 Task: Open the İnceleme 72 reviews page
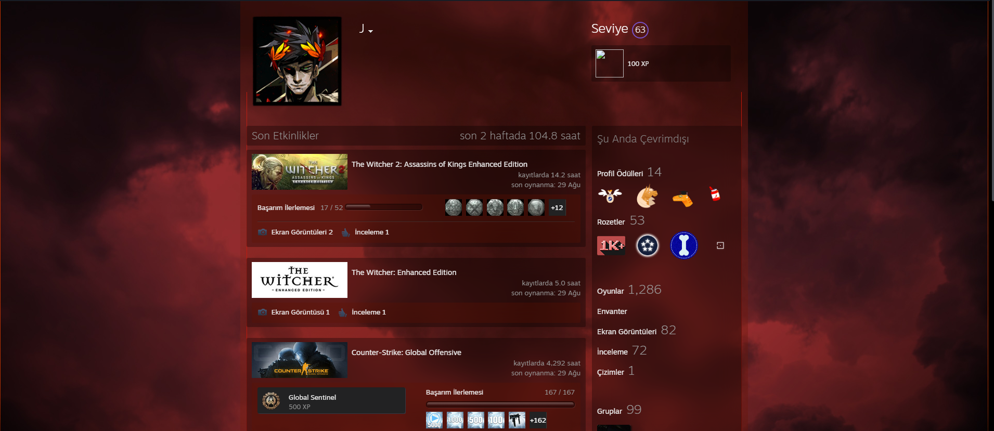coord(622,351)
